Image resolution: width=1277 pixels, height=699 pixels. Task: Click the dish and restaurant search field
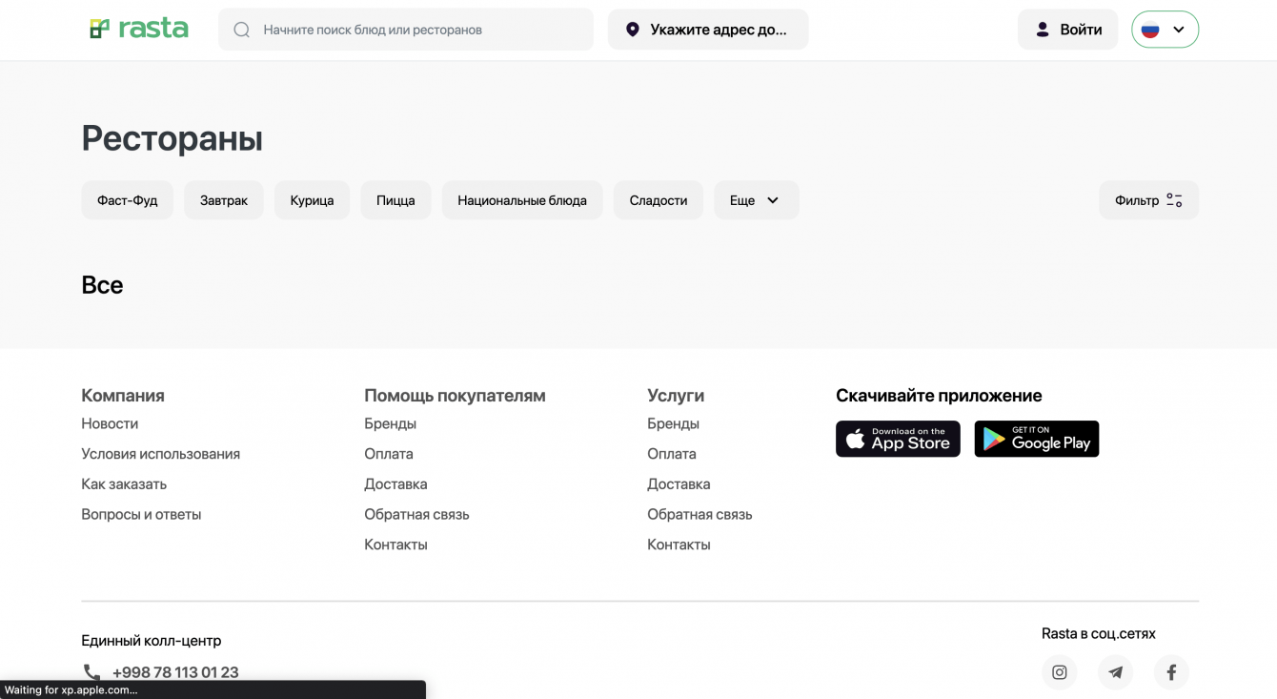click(419, 30)
